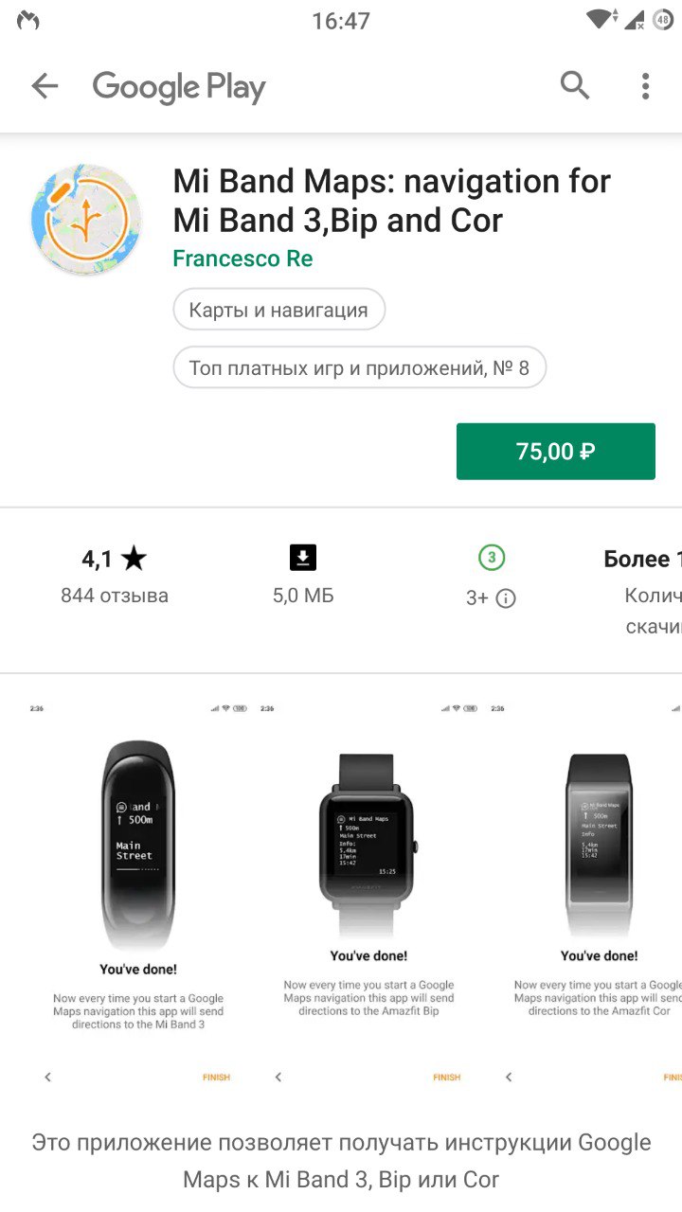The height and width of the screenshot is (1212, 682).
Task: Select the Карты и навигация category chip
Action: [x=278, y=310]
